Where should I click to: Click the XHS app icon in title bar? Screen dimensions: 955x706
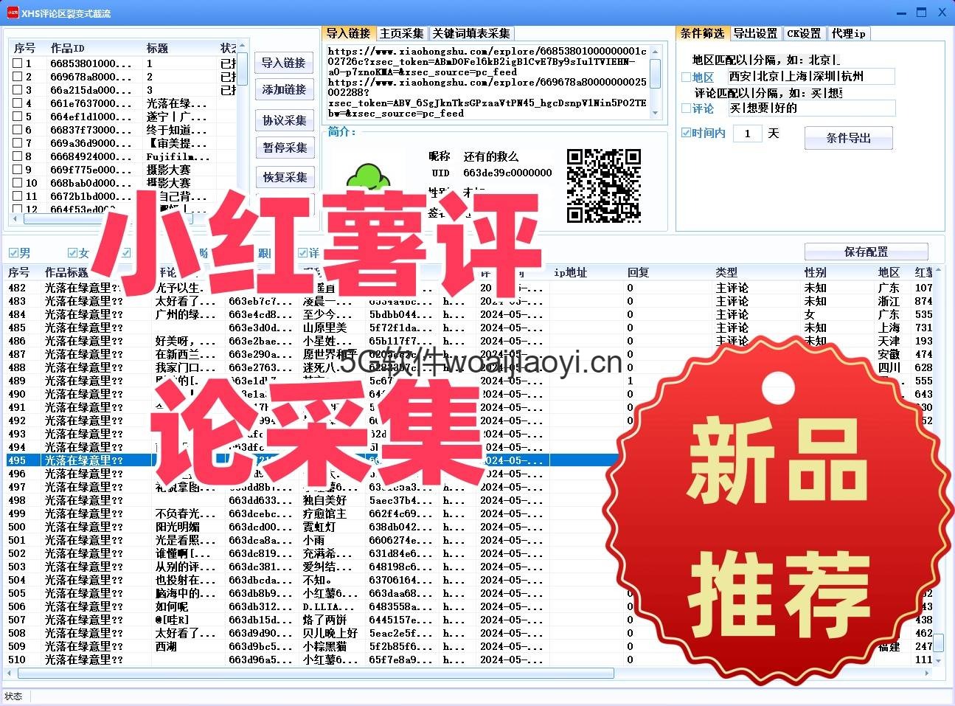pyautogui.click(x=13, y=13)
